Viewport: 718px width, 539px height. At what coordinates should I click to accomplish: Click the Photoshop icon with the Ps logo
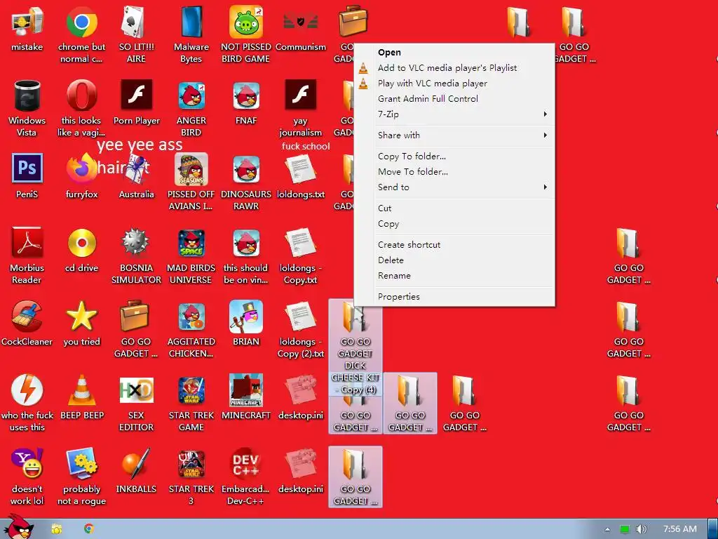(x=27, y=175)
